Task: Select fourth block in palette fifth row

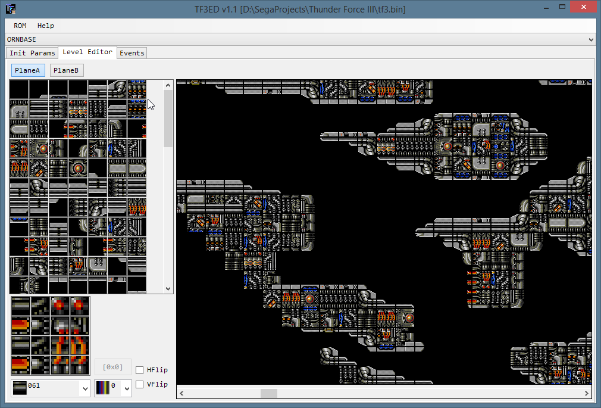Action: [78, 168]
